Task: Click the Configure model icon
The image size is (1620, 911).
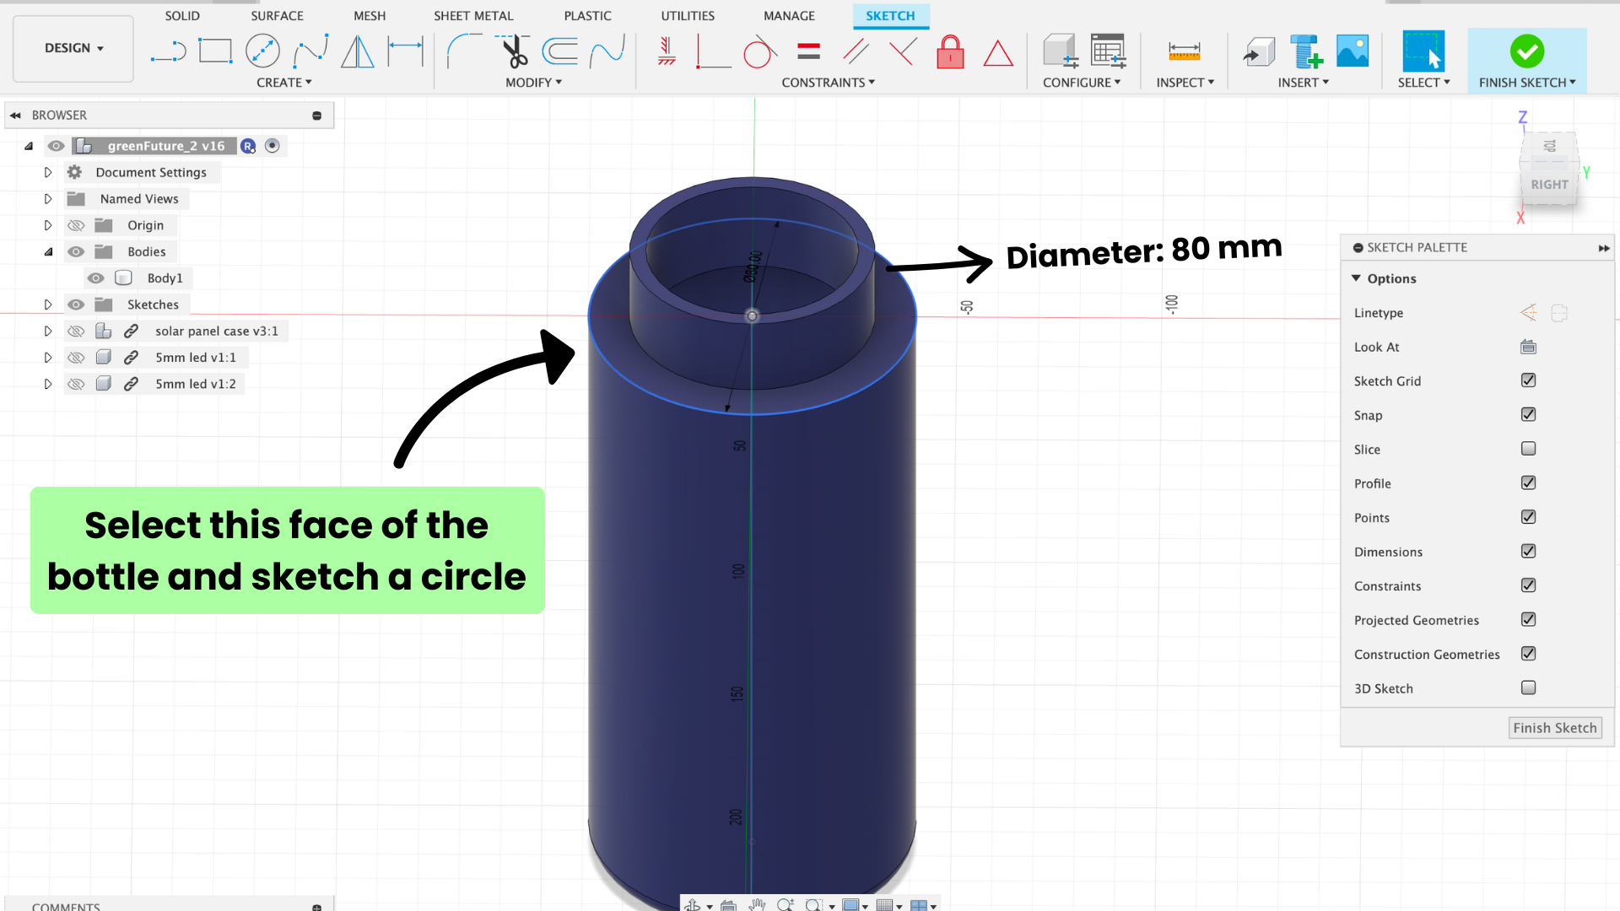Action: pos(1061,51)
